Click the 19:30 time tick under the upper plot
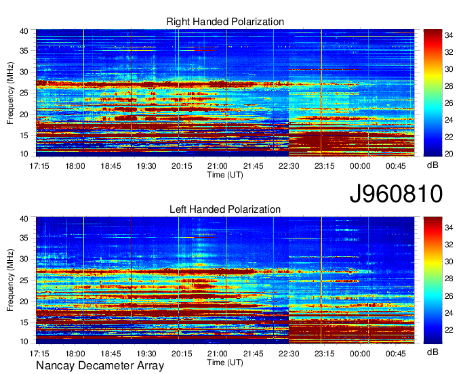Image resolution: width=461 pixels, height=374 pixels. click(146, 166)
